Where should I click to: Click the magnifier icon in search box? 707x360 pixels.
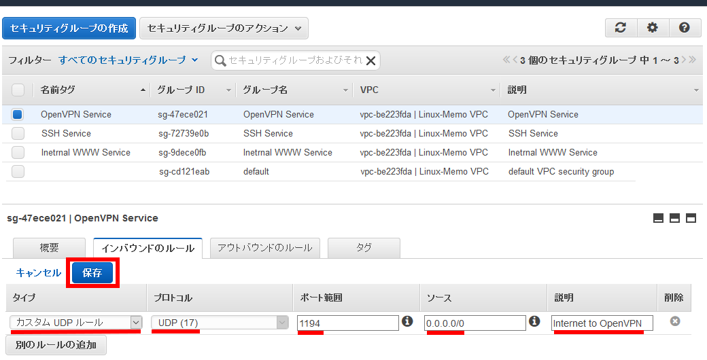[x=220, y=60]
